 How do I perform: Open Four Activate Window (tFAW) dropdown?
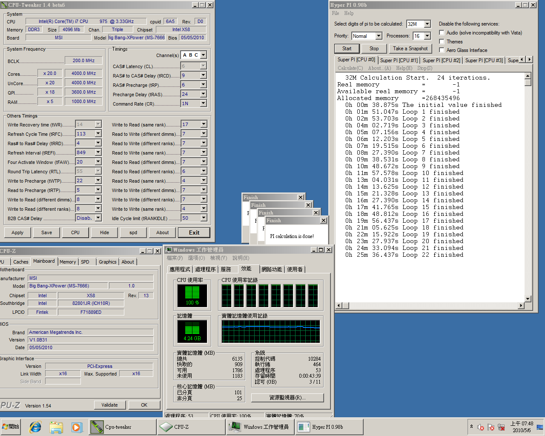[x=98, y=162]
